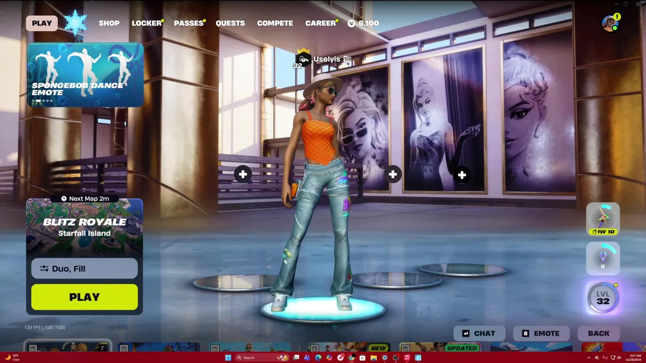Screen dimensions: 646x363
Task: Select the PLAY tab
Action: tap(42, 23)
